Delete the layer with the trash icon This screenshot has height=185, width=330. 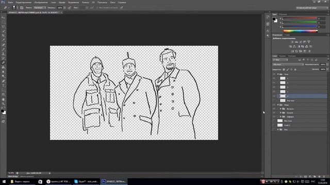324,177
